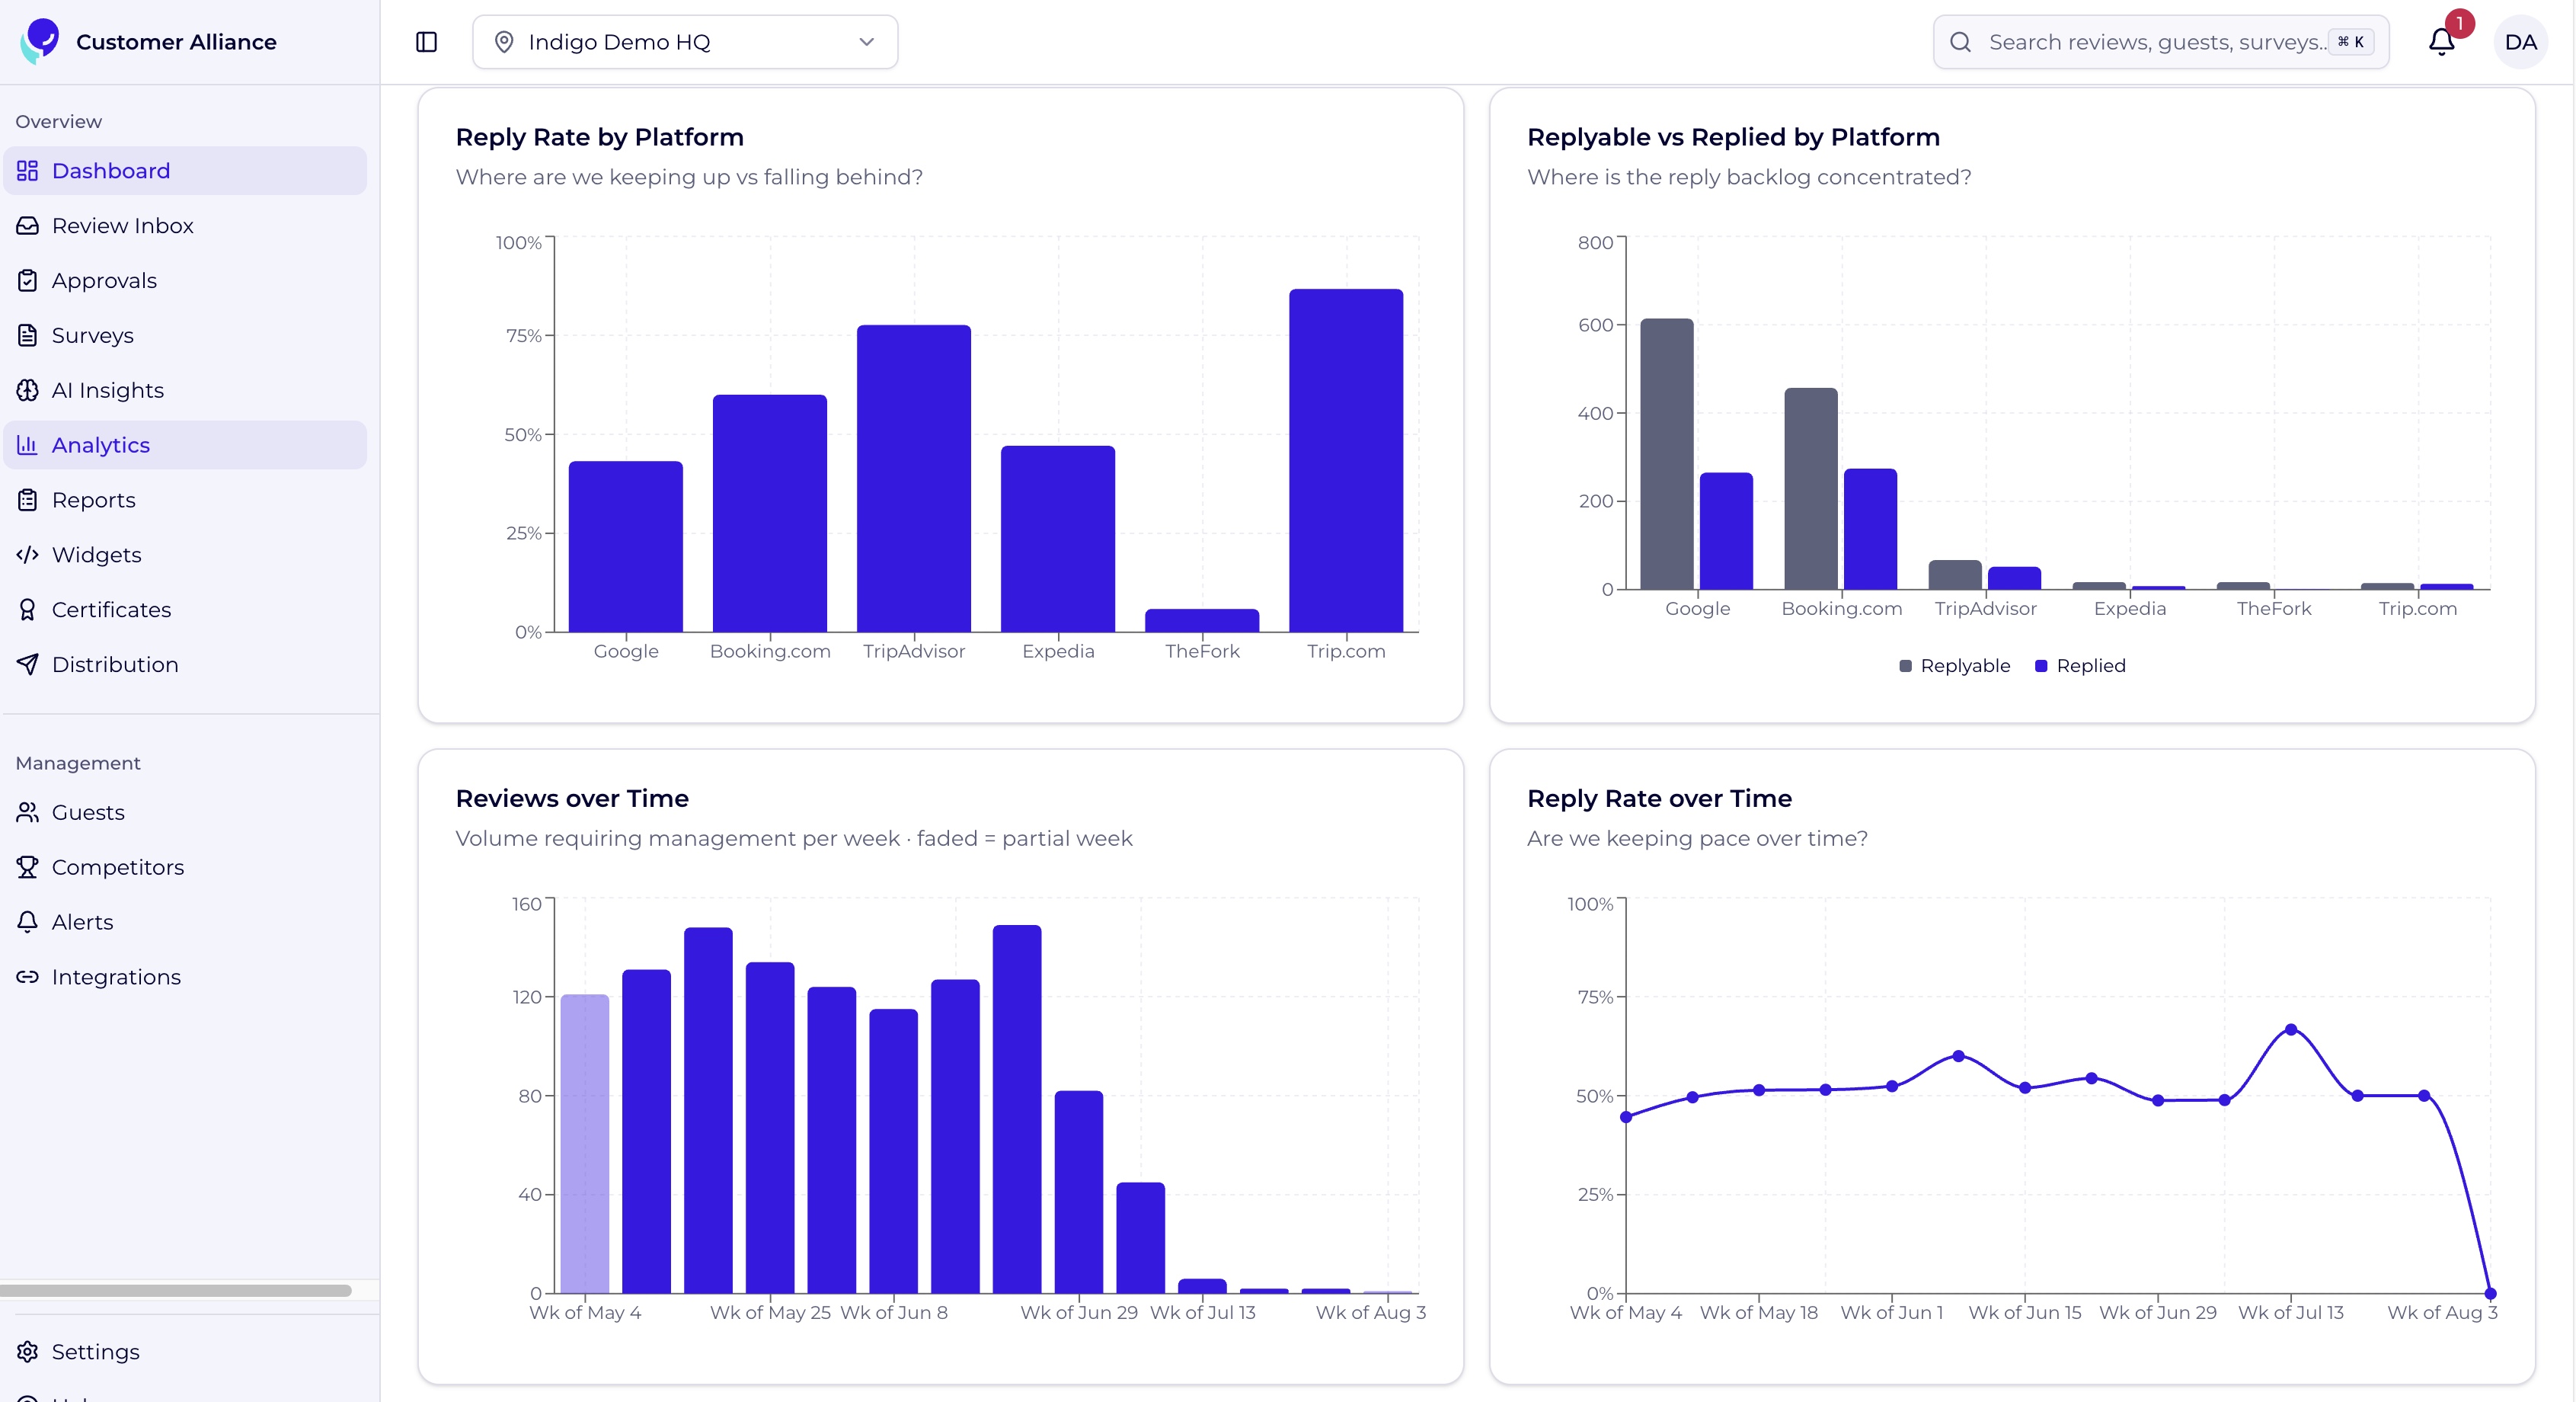The height and width of the screenshot is (1402, 2576).
Task: Open Alerts link in sidebar
Action: tap(185, 923)
